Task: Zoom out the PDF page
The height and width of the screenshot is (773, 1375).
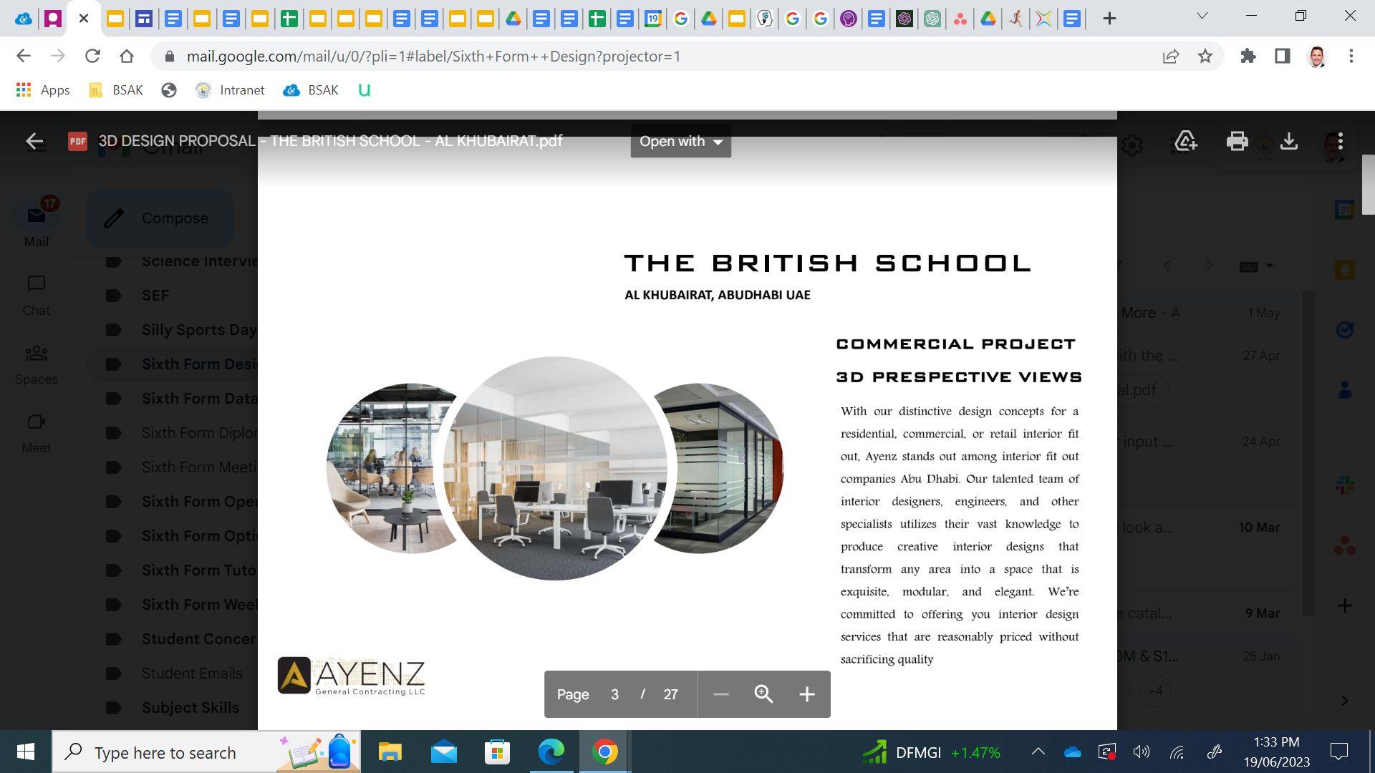Action: (x=720, y=694)
